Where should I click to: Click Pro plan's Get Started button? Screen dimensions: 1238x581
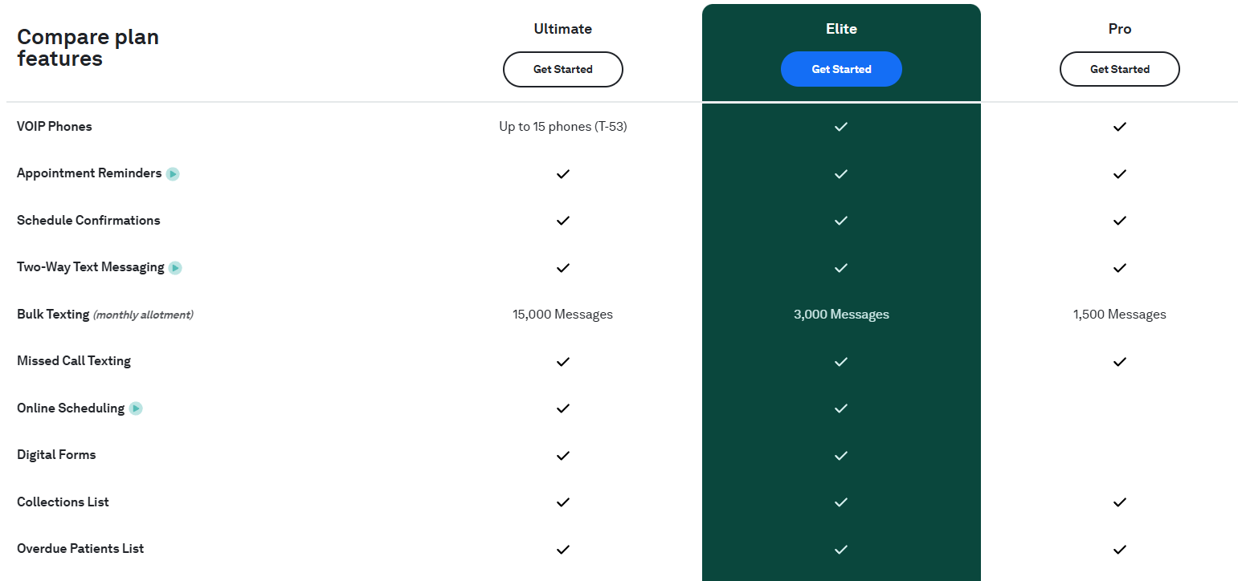[x=1119, y=69]
